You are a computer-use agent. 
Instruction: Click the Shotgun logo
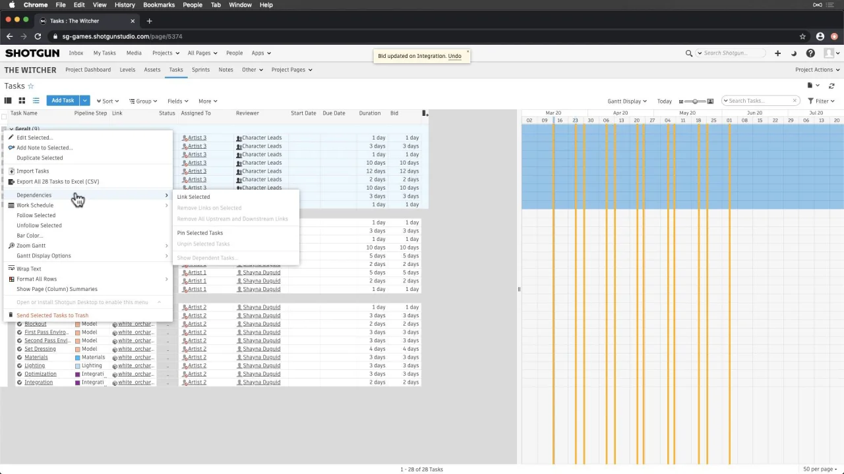[32, 53]
